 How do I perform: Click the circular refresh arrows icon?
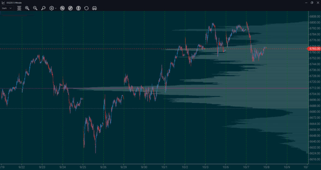[x=87, y=8]
